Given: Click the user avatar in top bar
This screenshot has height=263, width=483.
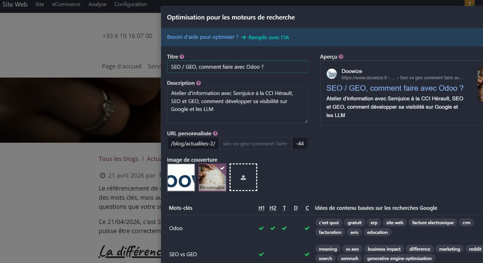Looking at the screenshot, I should 470,4.
